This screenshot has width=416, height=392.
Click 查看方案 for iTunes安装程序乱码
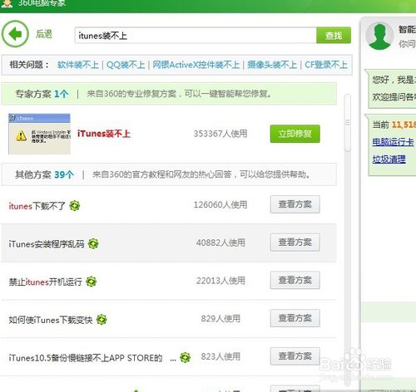(x=295, y=243)
